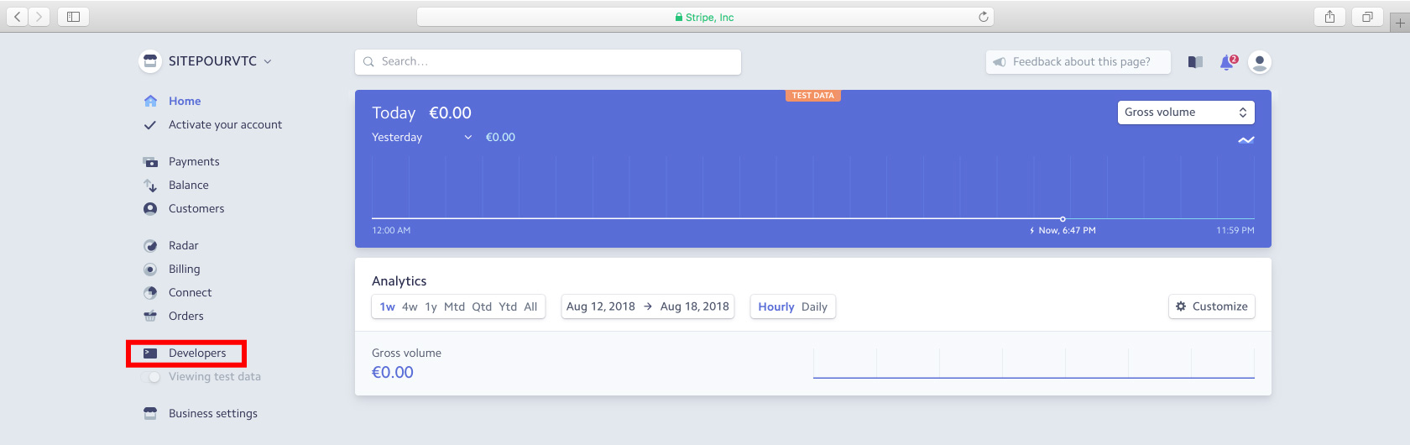The image size is (1410, 445).
Task: Toggle the Safari sidebar button
Action: point(73,17)
